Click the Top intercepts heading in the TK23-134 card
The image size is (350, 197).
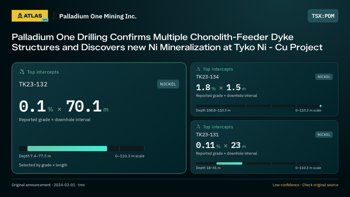click(218, 69)
